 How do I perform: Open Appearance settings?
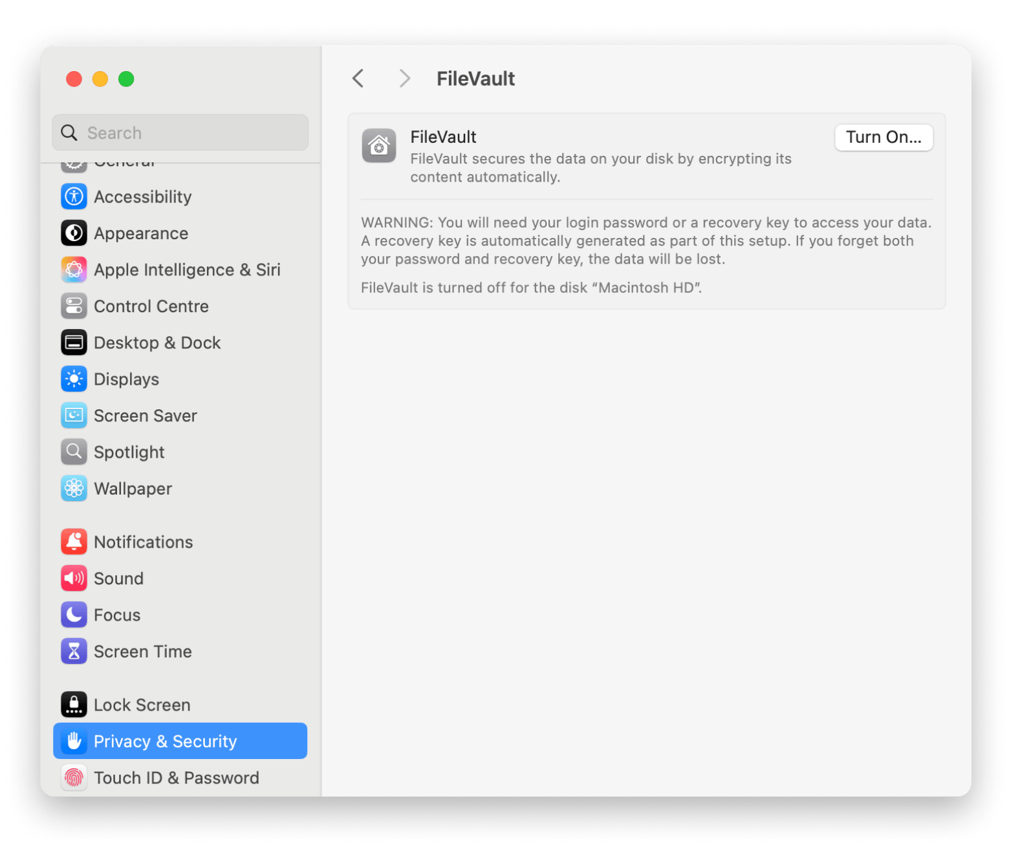(x=180, y=233)
